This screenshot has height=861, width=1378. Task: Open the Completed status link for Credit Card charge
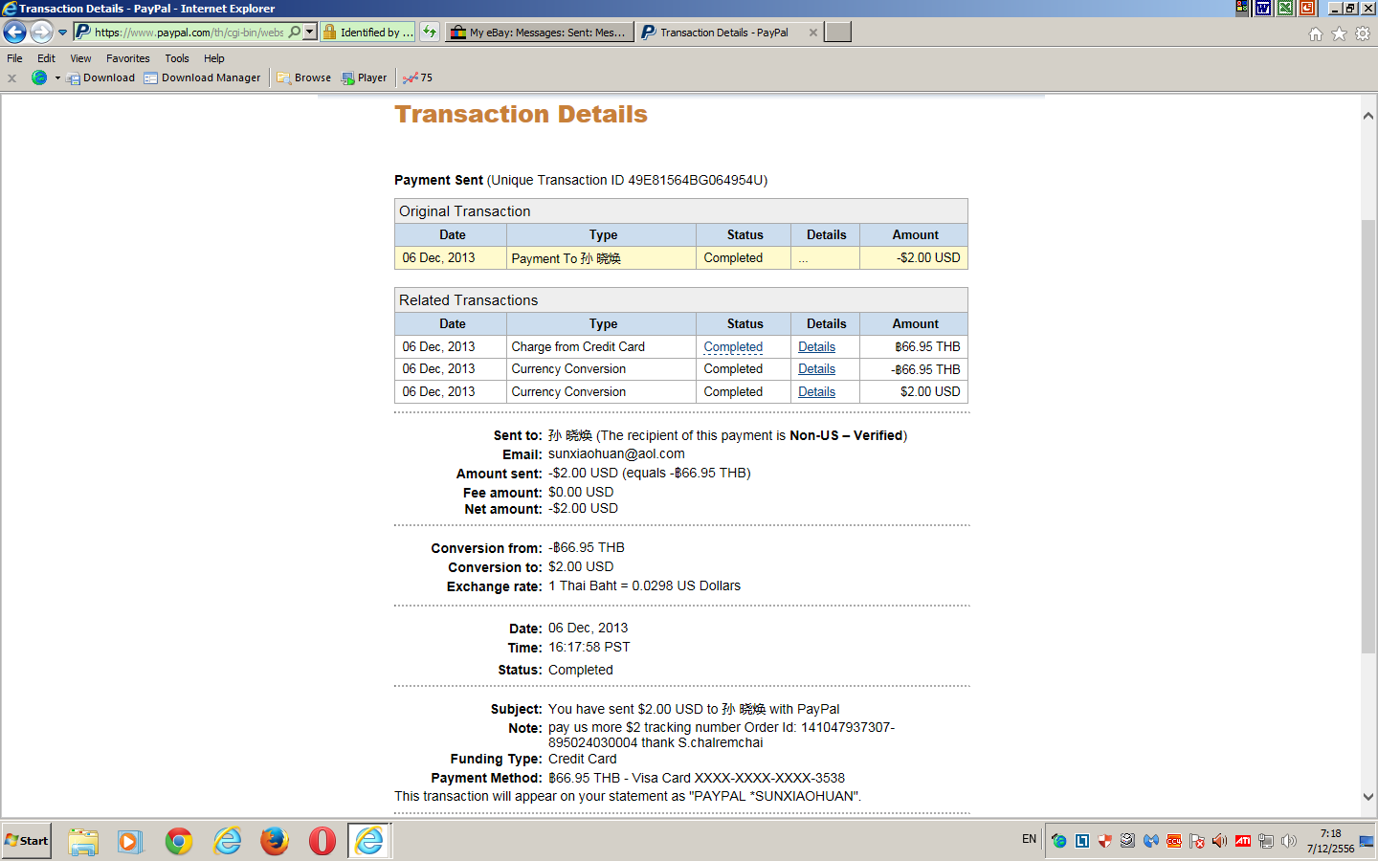pyautogui.click(x=733, y=347)
